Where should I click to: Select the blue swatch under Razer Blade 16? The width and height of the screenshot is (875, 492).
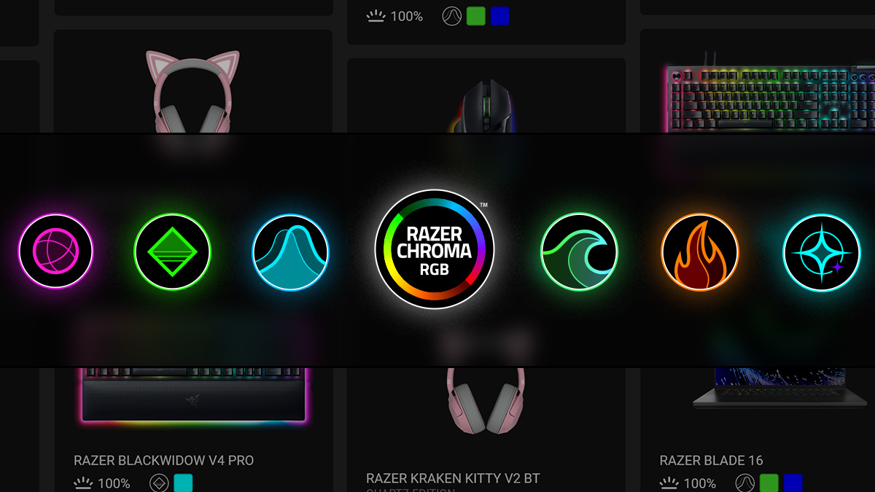click(793, 483)
